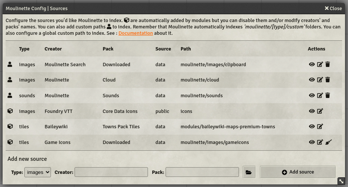The width and height of the screenshot is (348, 187).
Task: Toggle visibility of Moulinette Search Downloaded source
Action: 312,64
